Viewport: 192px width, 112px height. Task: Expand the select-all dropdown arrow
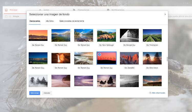pyautogui.click(x=9, y=3)
